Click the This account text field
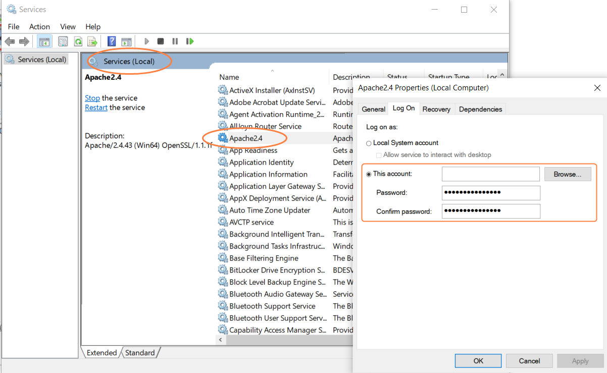607x373 pixels. point(490,174)
